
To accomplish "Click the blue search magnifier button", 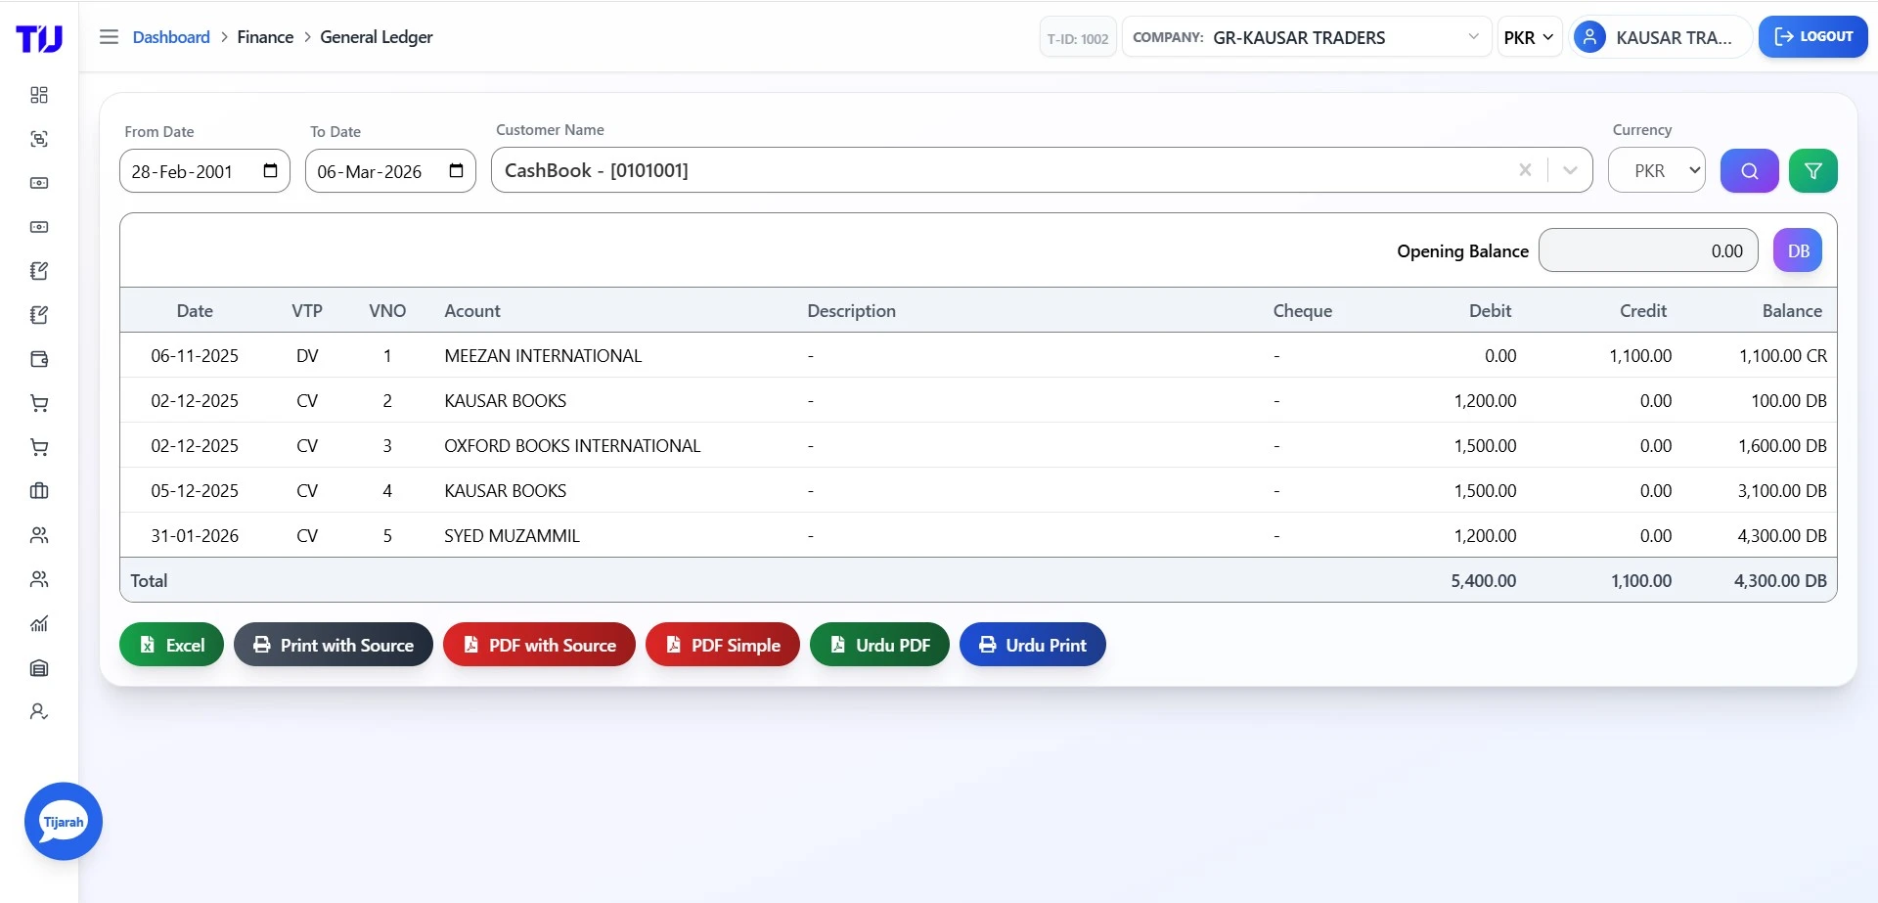I will [1749, 170].
